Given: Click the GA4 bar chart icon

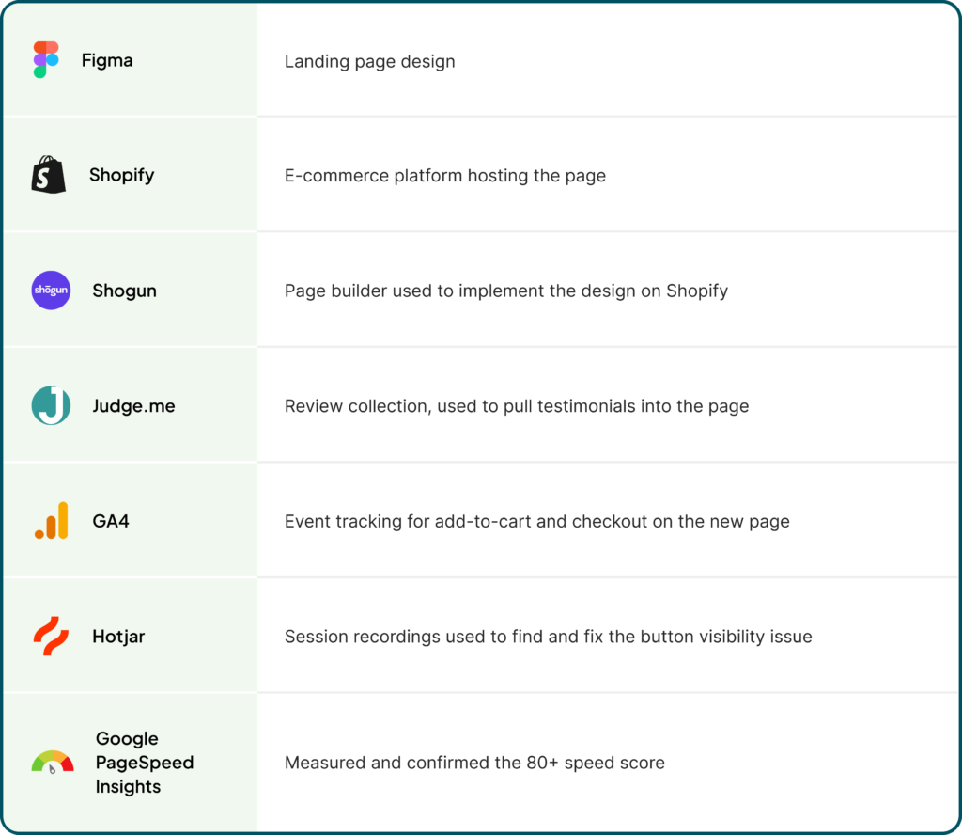Looking at the screenshot, I should (x=52, y=521).
